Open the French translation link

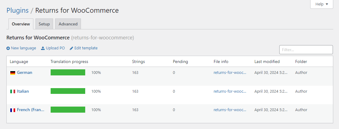tap(31, 110)
